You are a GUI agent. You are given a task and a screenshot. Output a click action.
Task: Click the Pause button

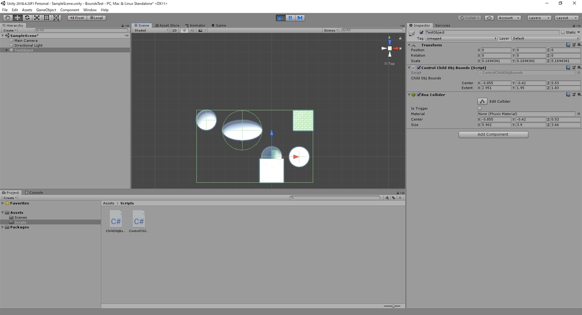[x=290, y=18]
